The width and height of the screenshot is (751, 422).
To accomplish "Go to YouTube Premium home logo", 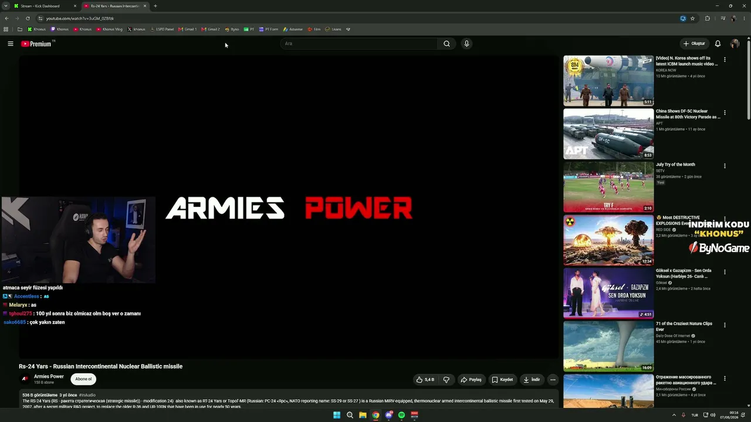I will pos(37,43).
